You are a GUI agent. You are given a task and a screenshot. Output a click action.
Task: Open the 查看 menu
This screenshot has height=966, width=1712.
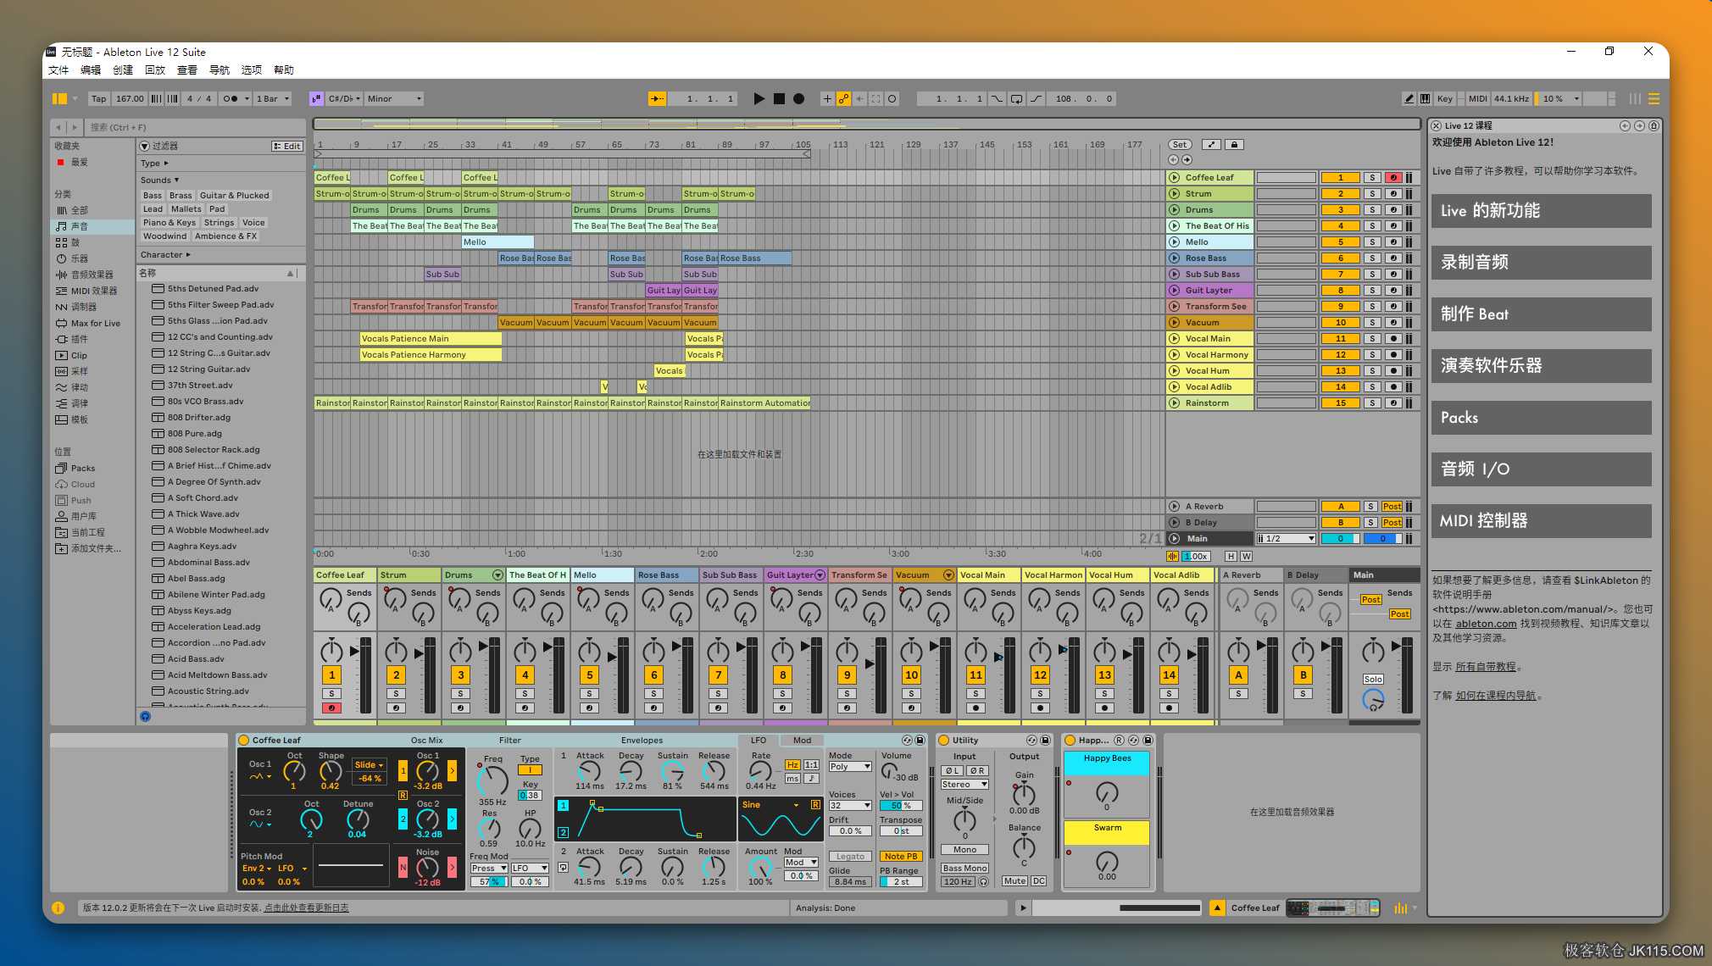coord(187,70)
